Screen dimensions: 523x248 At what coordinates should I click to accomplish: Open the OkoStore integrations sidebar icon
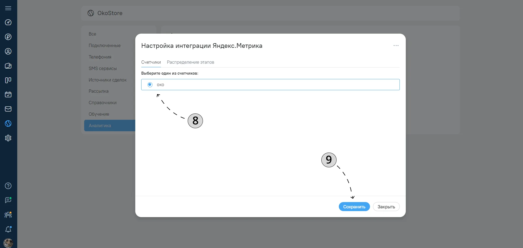8,124
